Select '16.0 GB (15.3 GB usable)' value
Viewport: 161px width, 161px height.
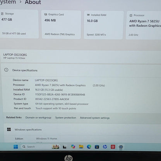point(49,90)
